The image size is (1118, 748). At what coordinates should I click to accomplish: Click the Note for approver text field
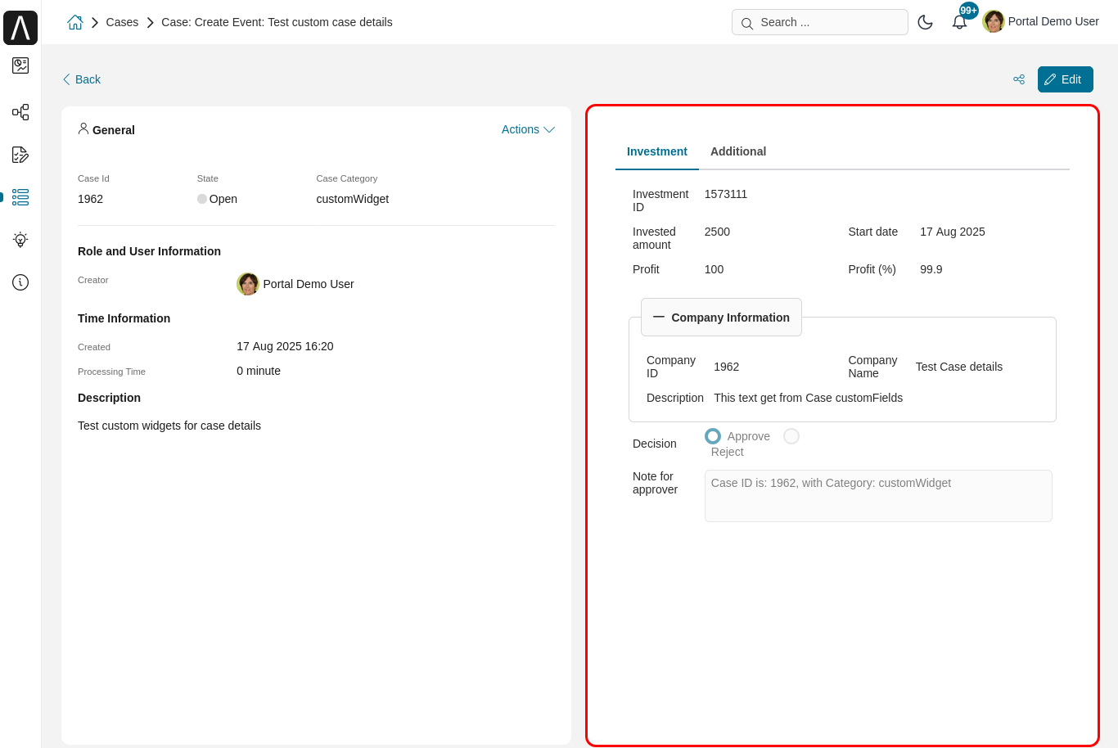point(878,496)
